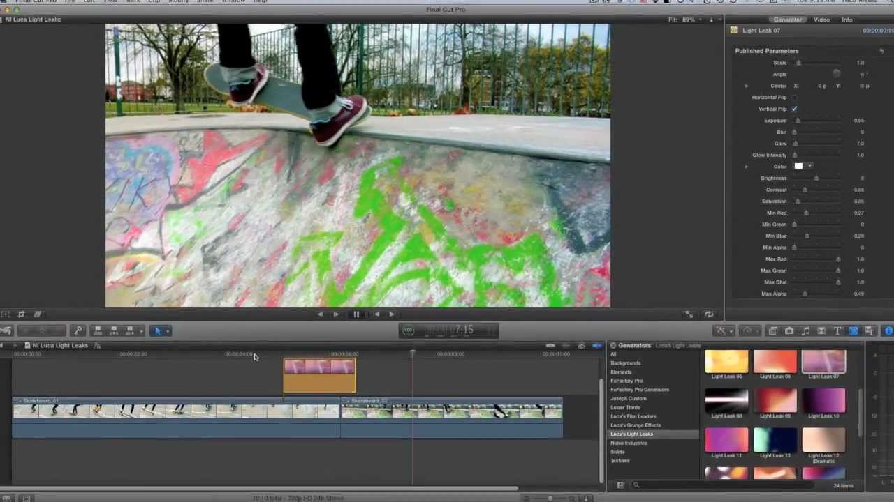894x502 pixels.
Task: Reset Published Parameters with curved arrow
Action: tap(881, 51)
